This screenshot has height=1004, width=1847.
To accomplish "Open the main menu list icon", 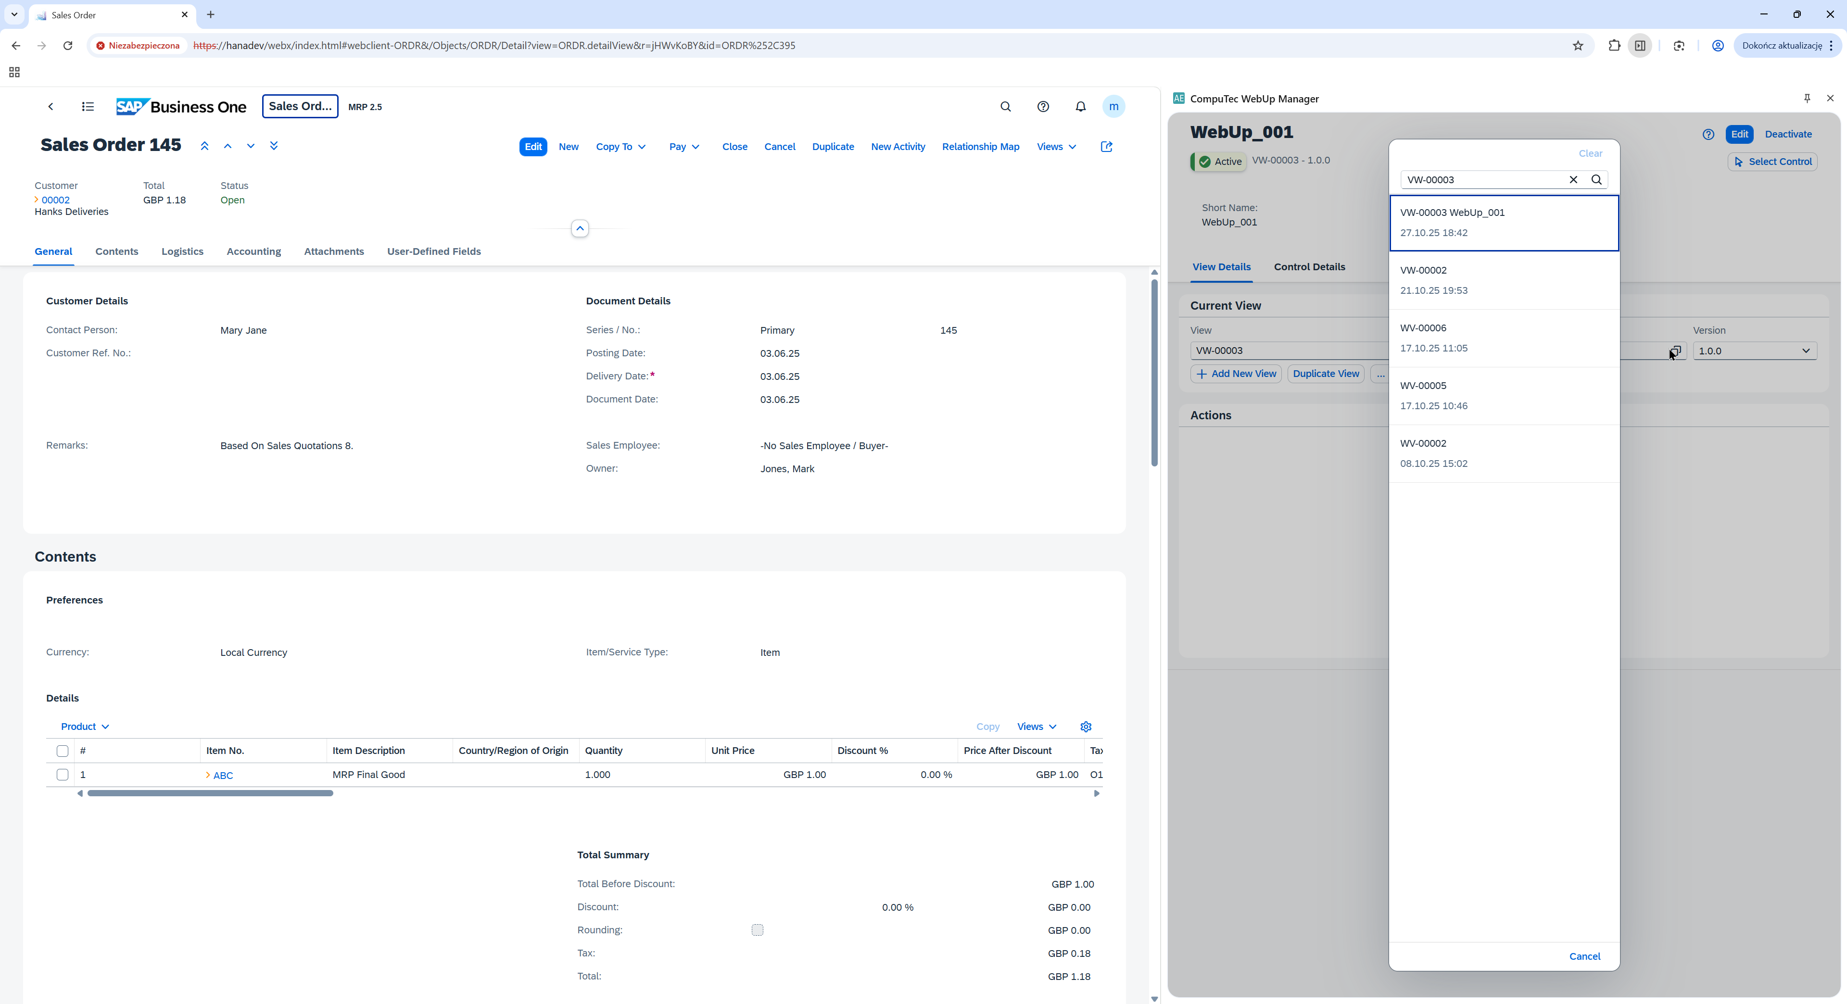I will click(88, 107).
